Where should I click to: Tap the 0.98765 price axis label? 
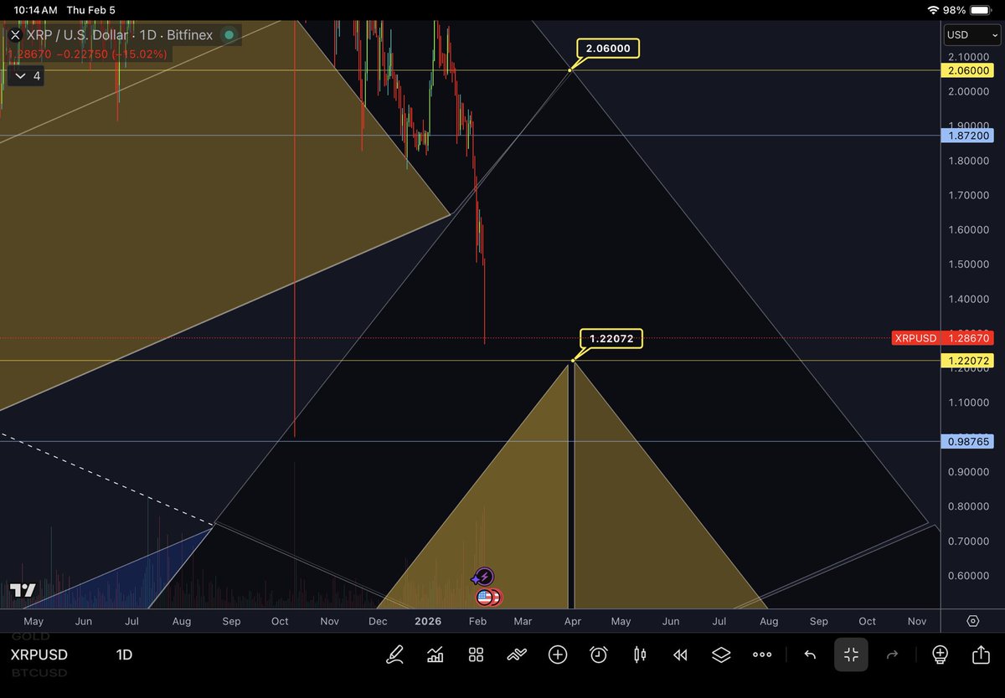(967, 440)
